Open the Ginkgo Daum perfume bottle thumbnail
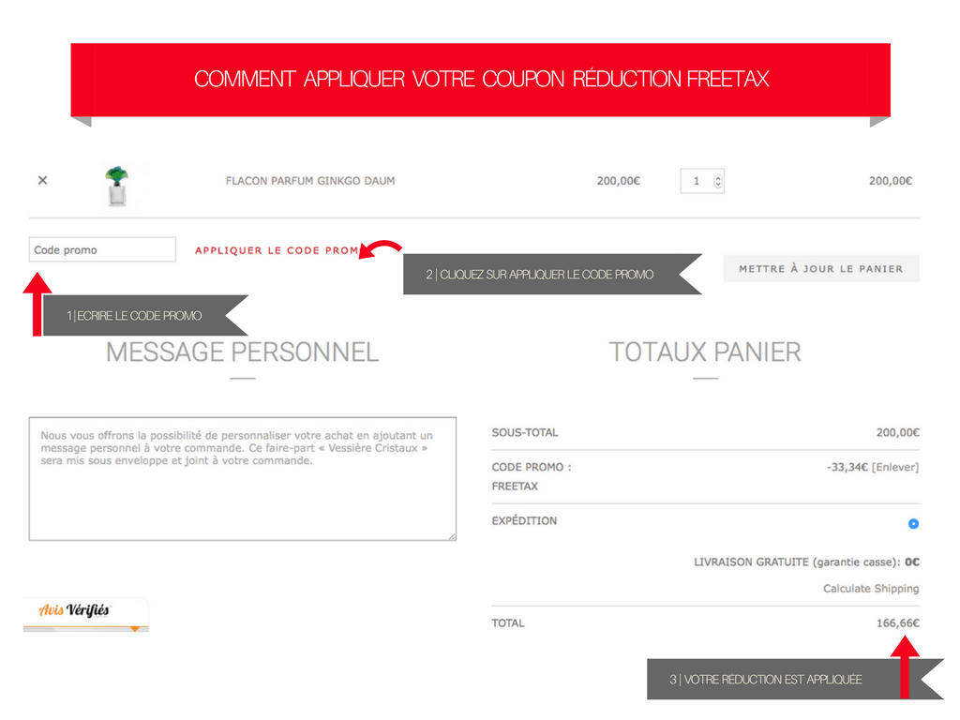Viewport: 960px width, 720px height. click(116, 186)
